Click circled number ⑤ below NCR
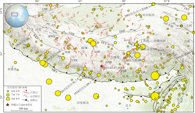The width and height of the screenshot is (195, 113). 83,52
